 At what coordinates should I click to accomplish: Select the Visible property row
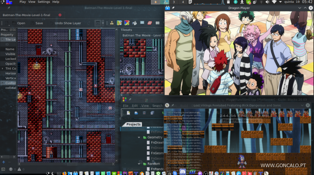pyautogui.click(x=8, y=54)
